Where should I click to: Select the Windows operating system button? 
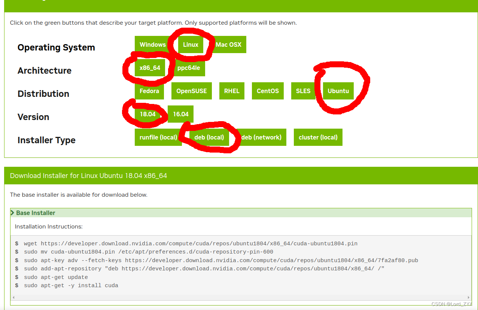click(153, 44)
